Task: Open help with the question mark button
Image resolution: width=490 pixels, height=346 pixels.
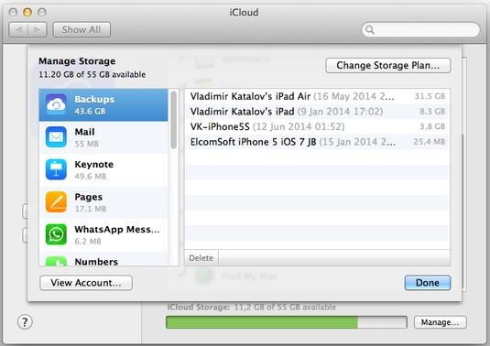Action: [25, 322]
